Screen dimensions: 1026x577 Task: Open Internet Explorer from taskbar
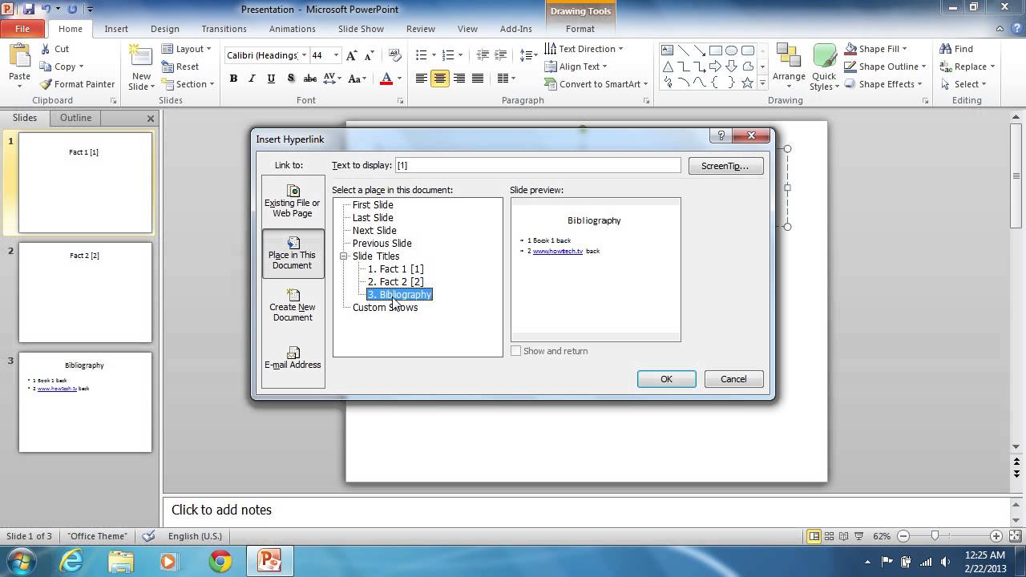pos(72,561)
